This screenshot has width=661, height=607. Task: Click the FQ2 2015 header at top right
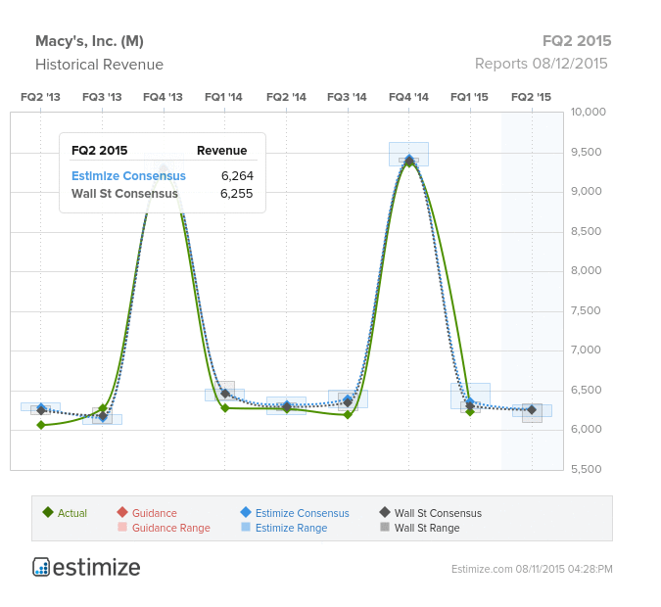[x=577, y=41]
